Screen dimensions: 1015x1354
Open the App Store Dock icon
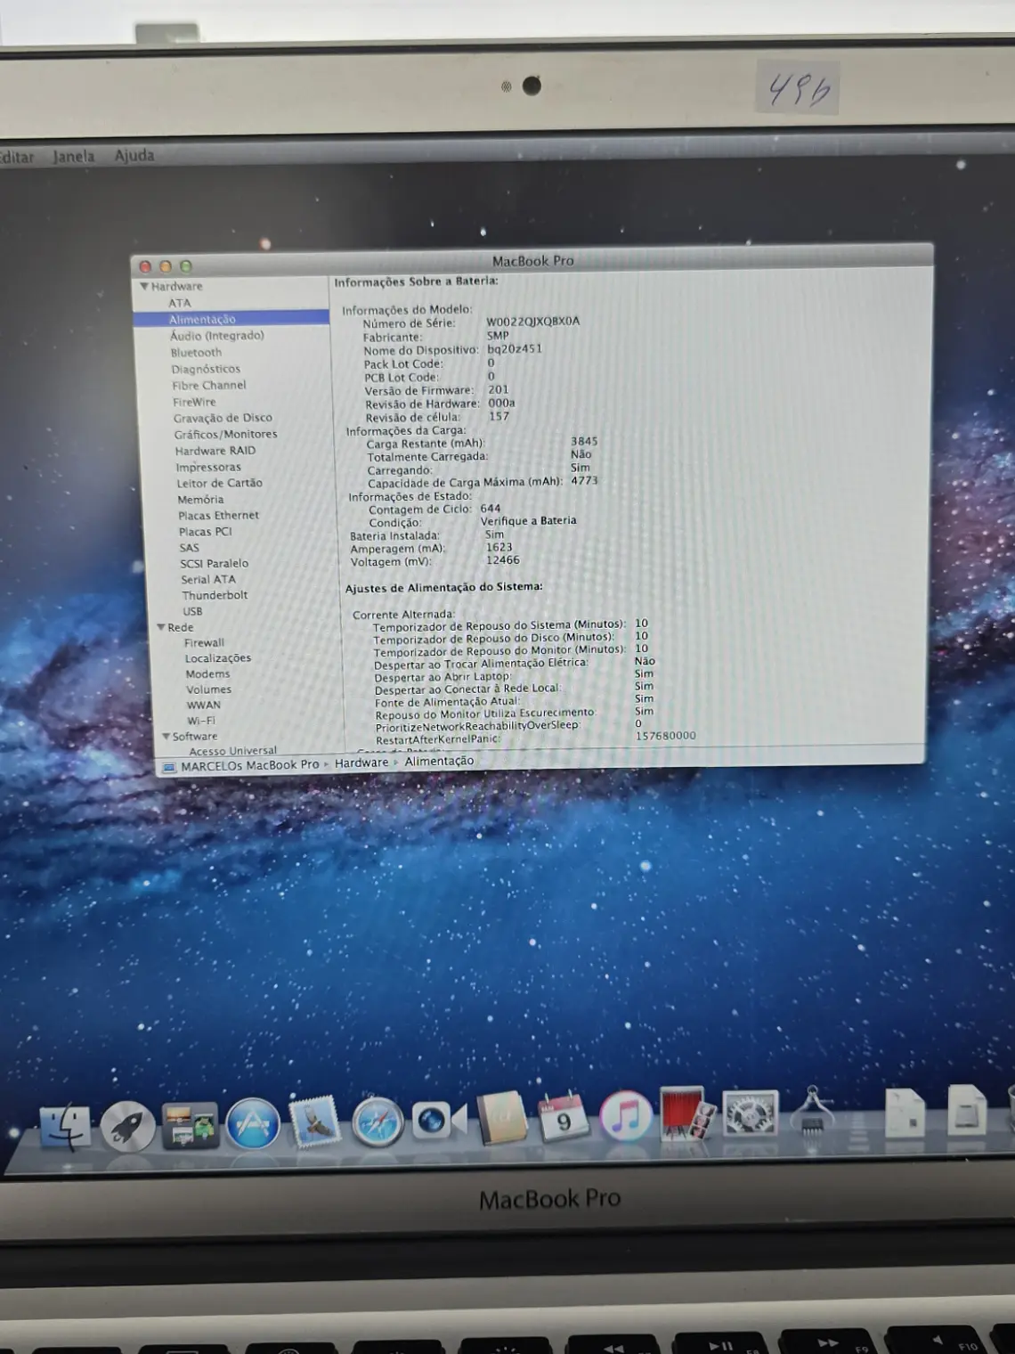pos(253,1124)
